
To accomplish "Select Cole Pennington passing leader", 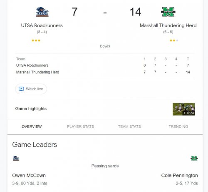I will pyautogui.click(x=179, y=175).
